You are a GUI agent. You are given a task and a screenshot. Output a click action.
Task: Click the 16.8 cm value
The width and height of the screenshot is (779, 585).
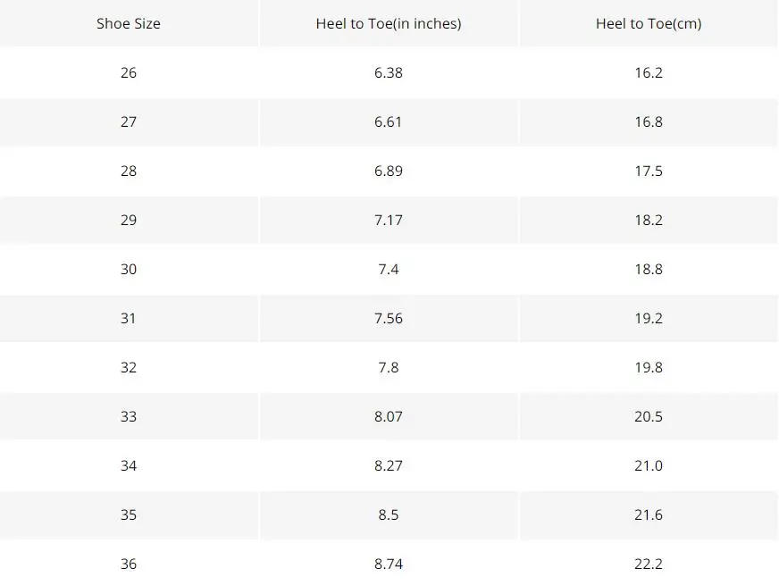(649, 121)
